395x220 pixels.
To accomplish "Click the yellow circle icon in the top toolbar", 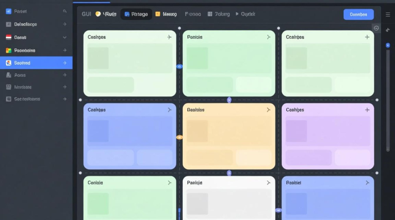I will (98, 14).
